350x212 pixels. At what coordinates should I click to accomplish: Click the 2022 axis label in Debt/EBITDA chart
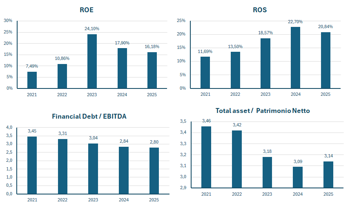pos(62,200)
